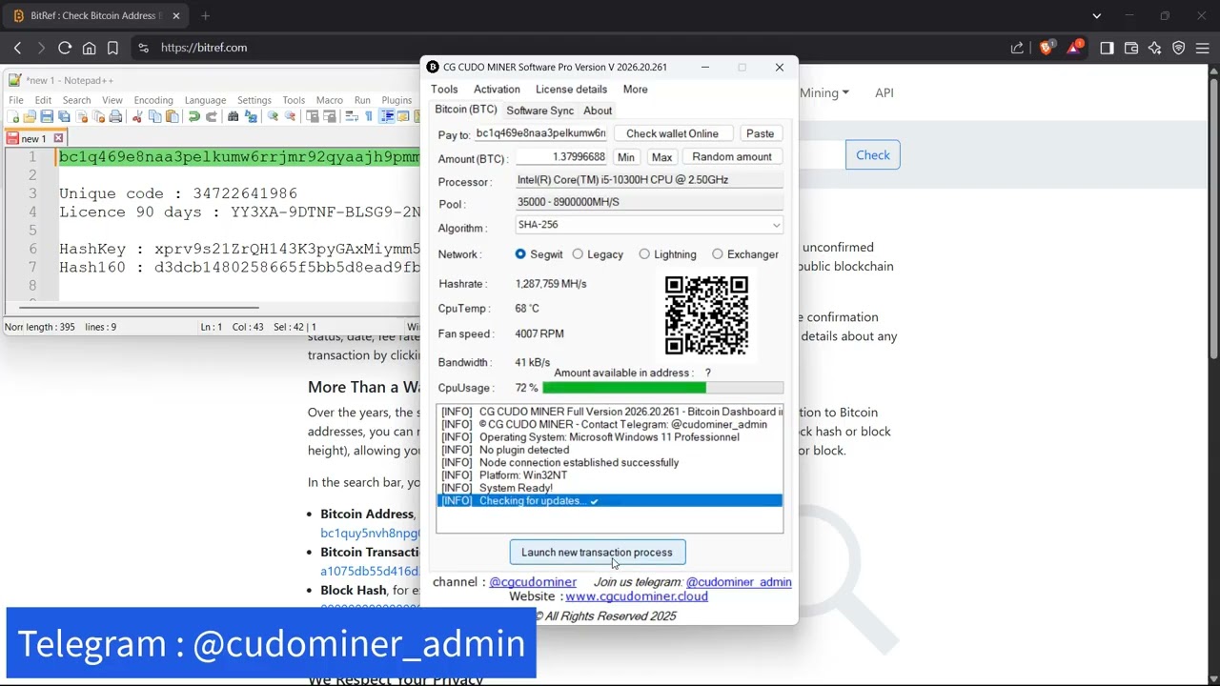Viewport: 1220px width, 686px height.
Task: Click the Zoom Out icon in Notepad++ toolbar
Action: point(290,116)
